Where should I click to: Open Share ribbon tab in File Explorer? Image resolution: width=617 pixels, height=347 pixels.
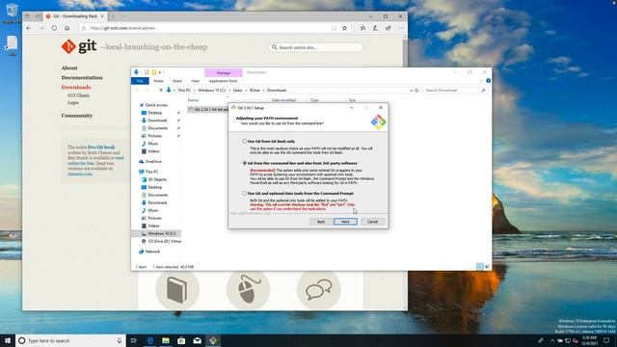pyautogui.click(x=177, y=81)
